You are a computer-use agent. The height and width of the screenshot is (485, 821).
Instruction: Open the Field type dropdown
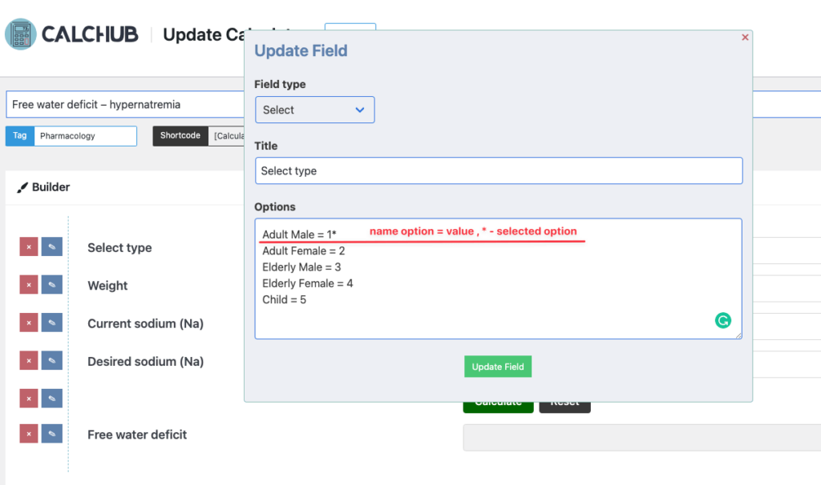point(314,110)
